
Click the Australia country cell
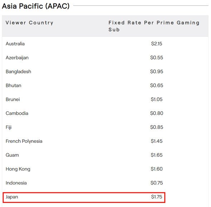click(15, 44)
